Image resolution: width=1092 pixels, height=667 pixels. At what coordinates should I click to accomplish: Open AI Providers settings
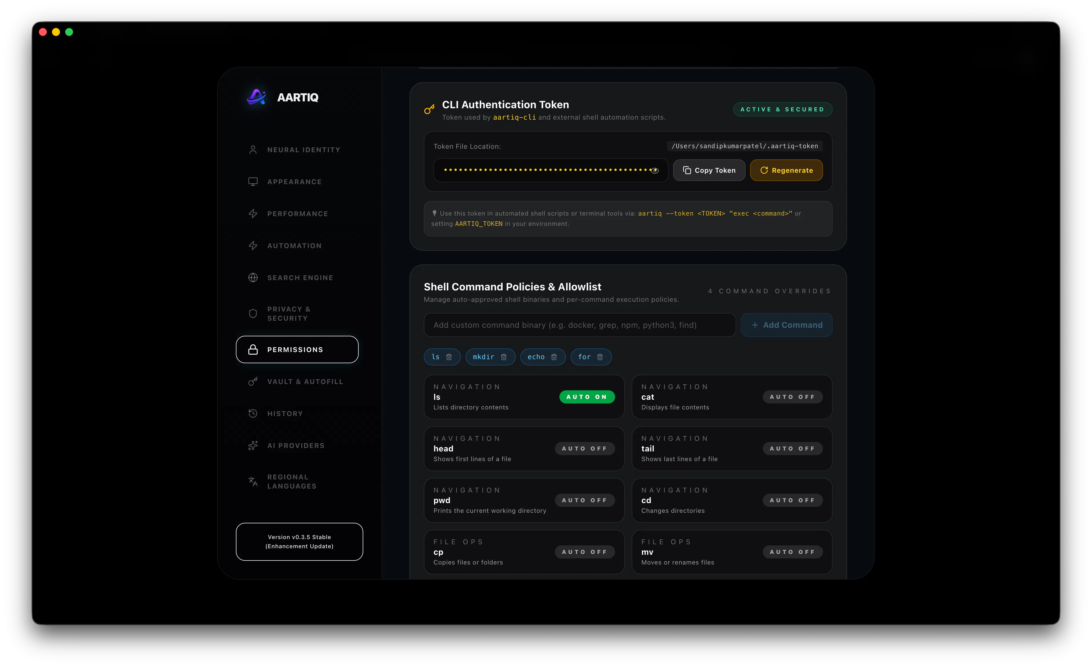point(297,445)
